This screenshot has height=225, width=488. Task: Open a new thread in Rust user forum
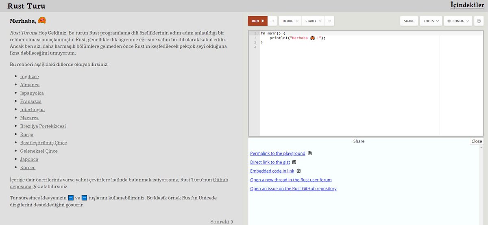coord(291,180)
